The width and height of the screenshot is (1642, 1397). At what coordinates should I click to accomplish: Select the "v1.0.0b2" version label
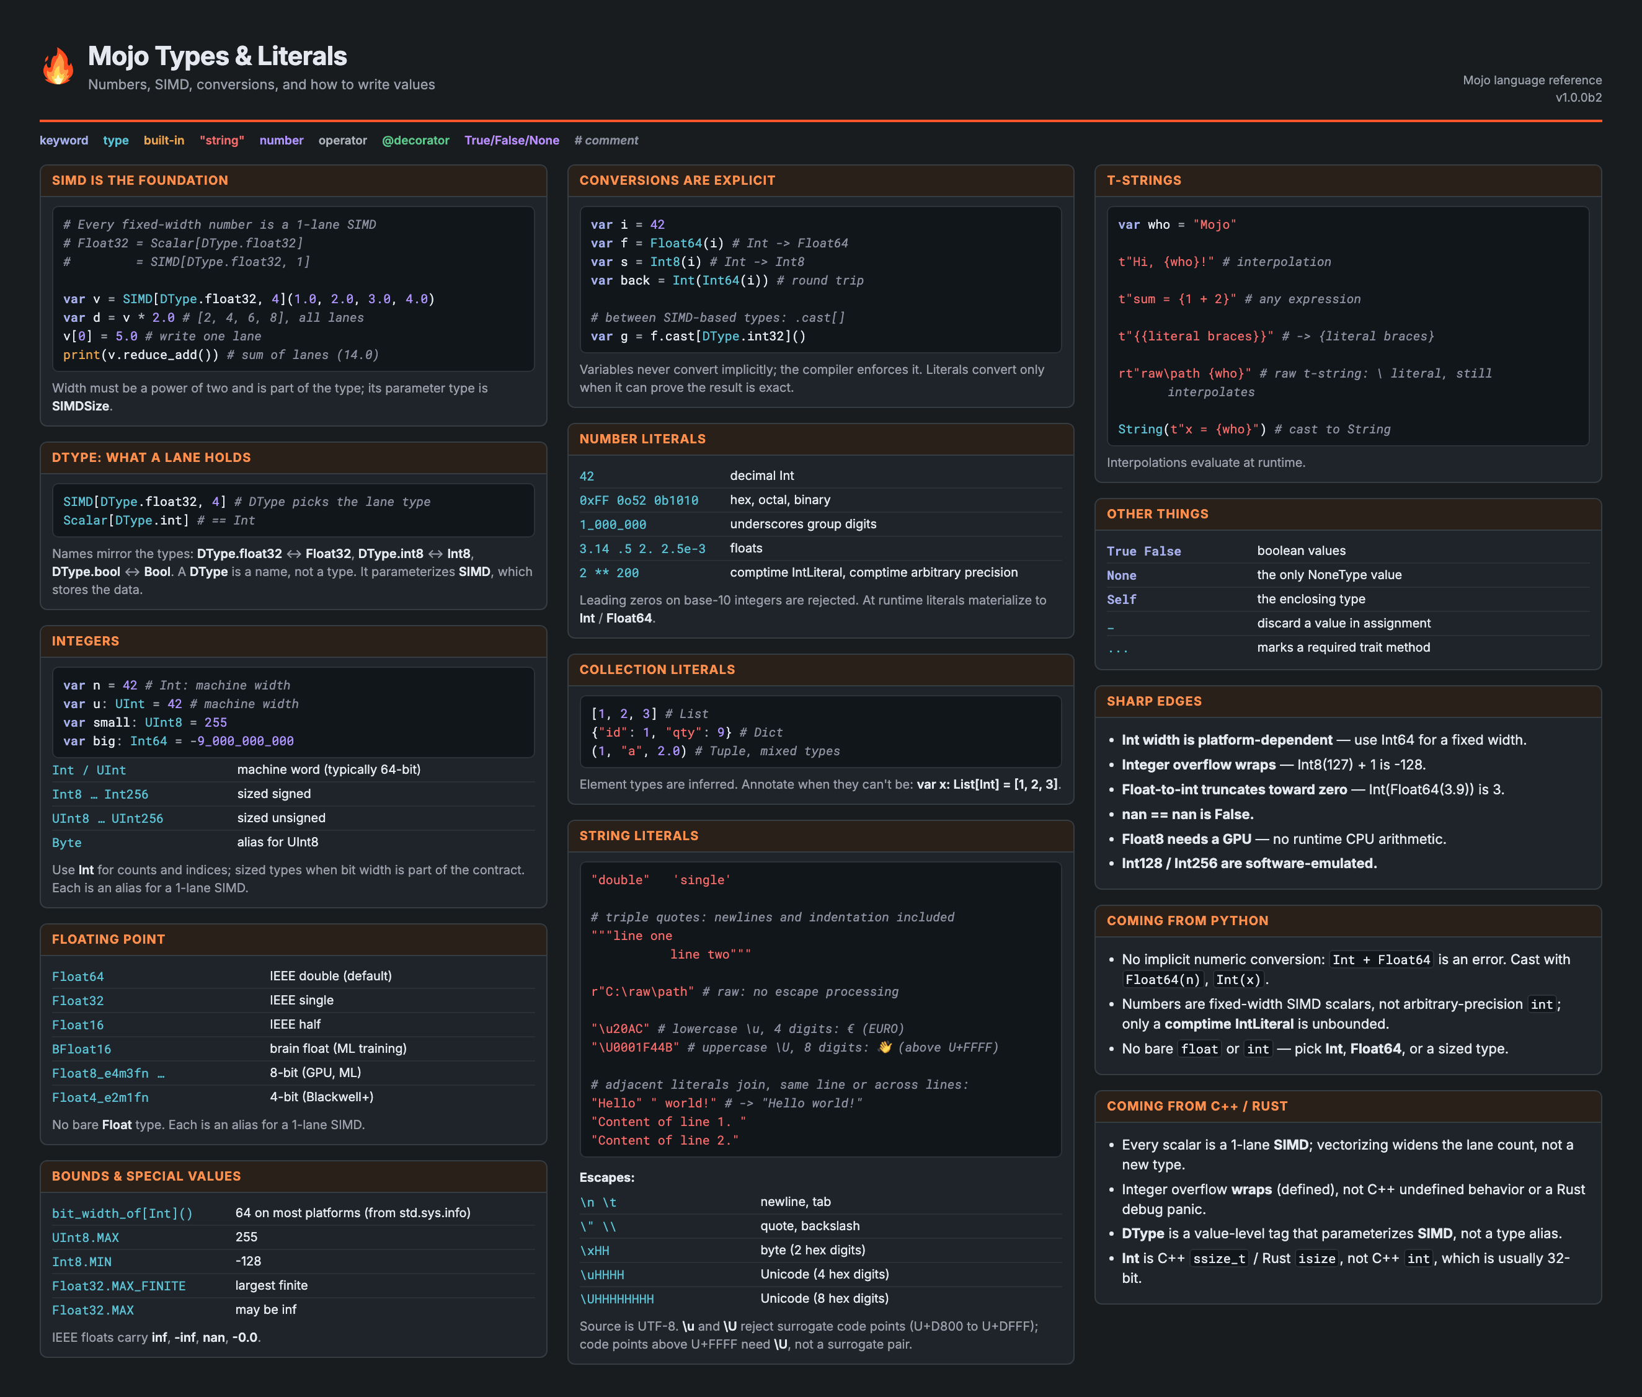(1578, 98)
